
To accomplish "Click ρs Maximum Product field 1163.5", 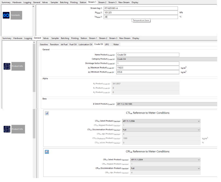I will tap(148, 68).
